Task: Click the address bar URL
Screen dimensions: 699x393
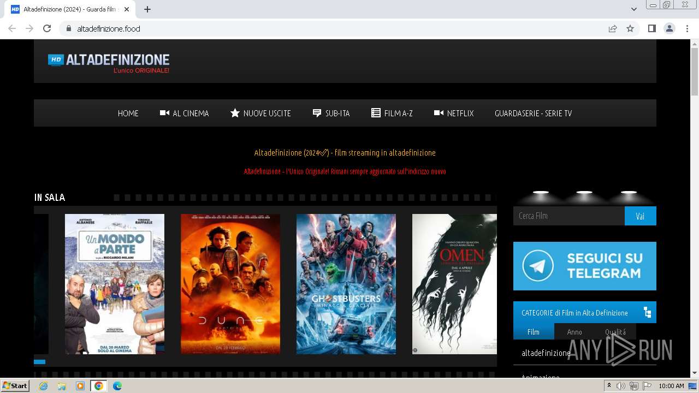Action: (x=109, y=29)
